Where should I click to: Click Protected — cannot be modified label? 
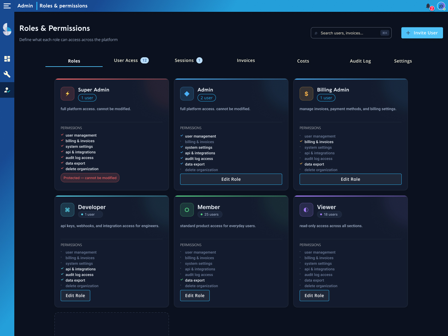90,178
